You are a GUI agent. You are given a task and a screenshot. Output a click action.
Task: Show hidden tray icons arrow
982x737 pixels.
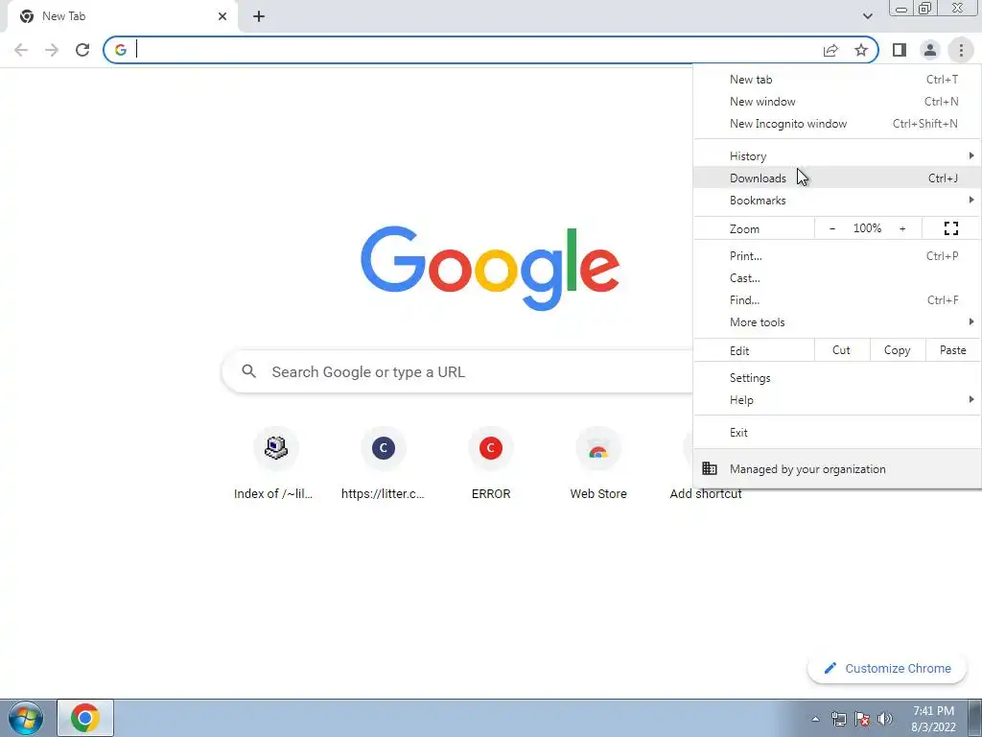click(x=815, y=719)
